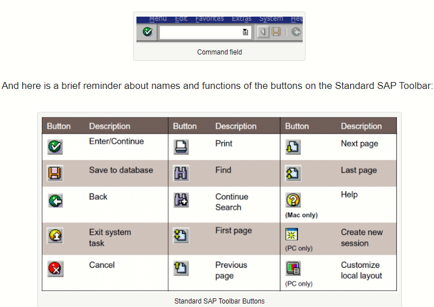The height and width of the screenshot is (307, 434).
Task: Click the Previous page icon
Action: (181, 268)
